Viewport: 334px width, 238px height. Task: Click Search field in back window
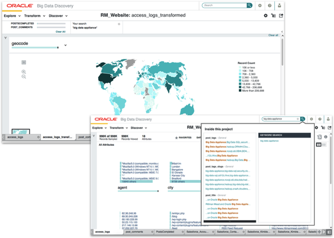coord(225,5)
